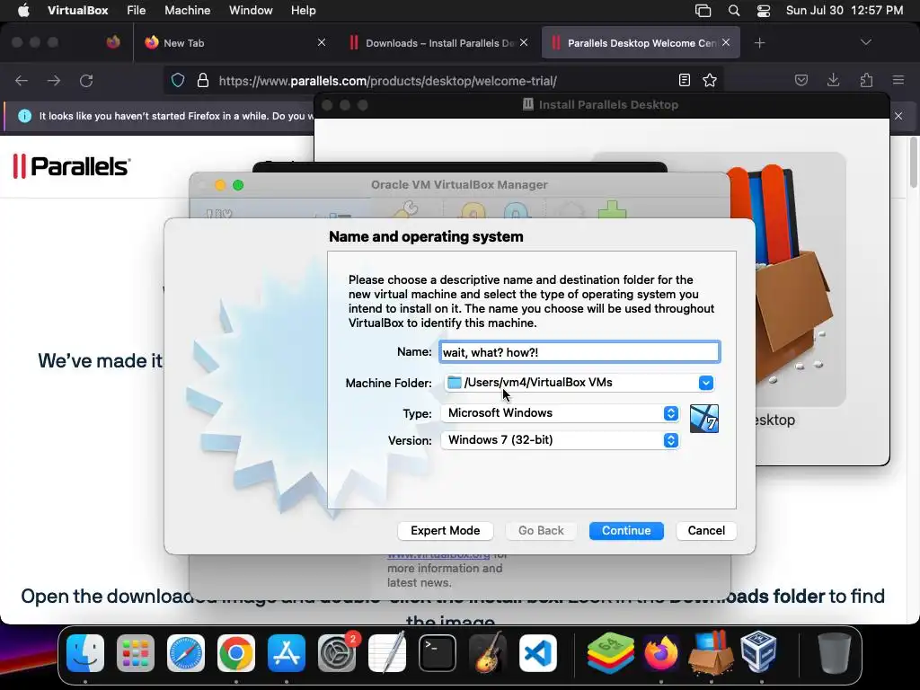Switch to the New Tab browser tab
920x690 pixels.
233,43
